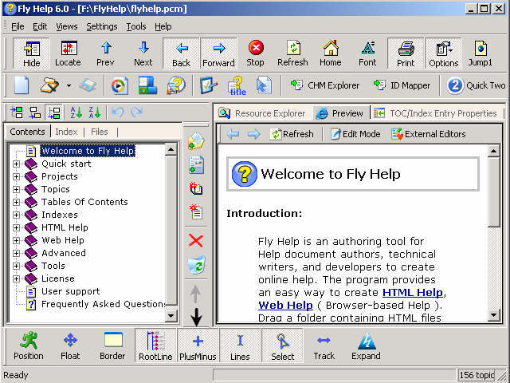Click the open project icon
The height and width of the screenshot is (383, 510).
click(49, 85)
